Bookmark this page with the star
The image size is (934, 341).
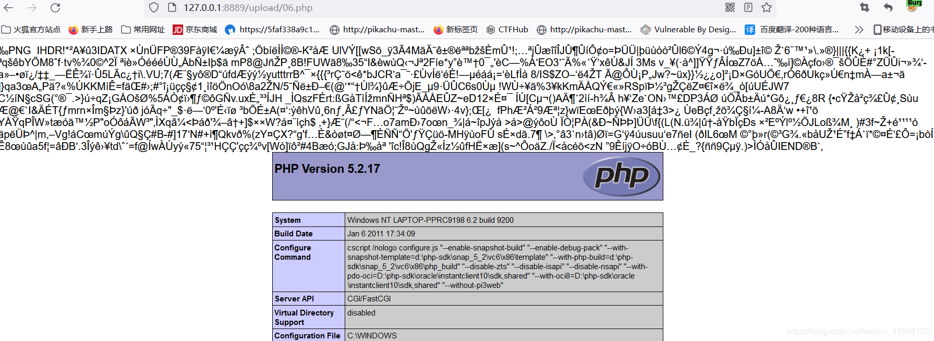(x=767, y=7)
